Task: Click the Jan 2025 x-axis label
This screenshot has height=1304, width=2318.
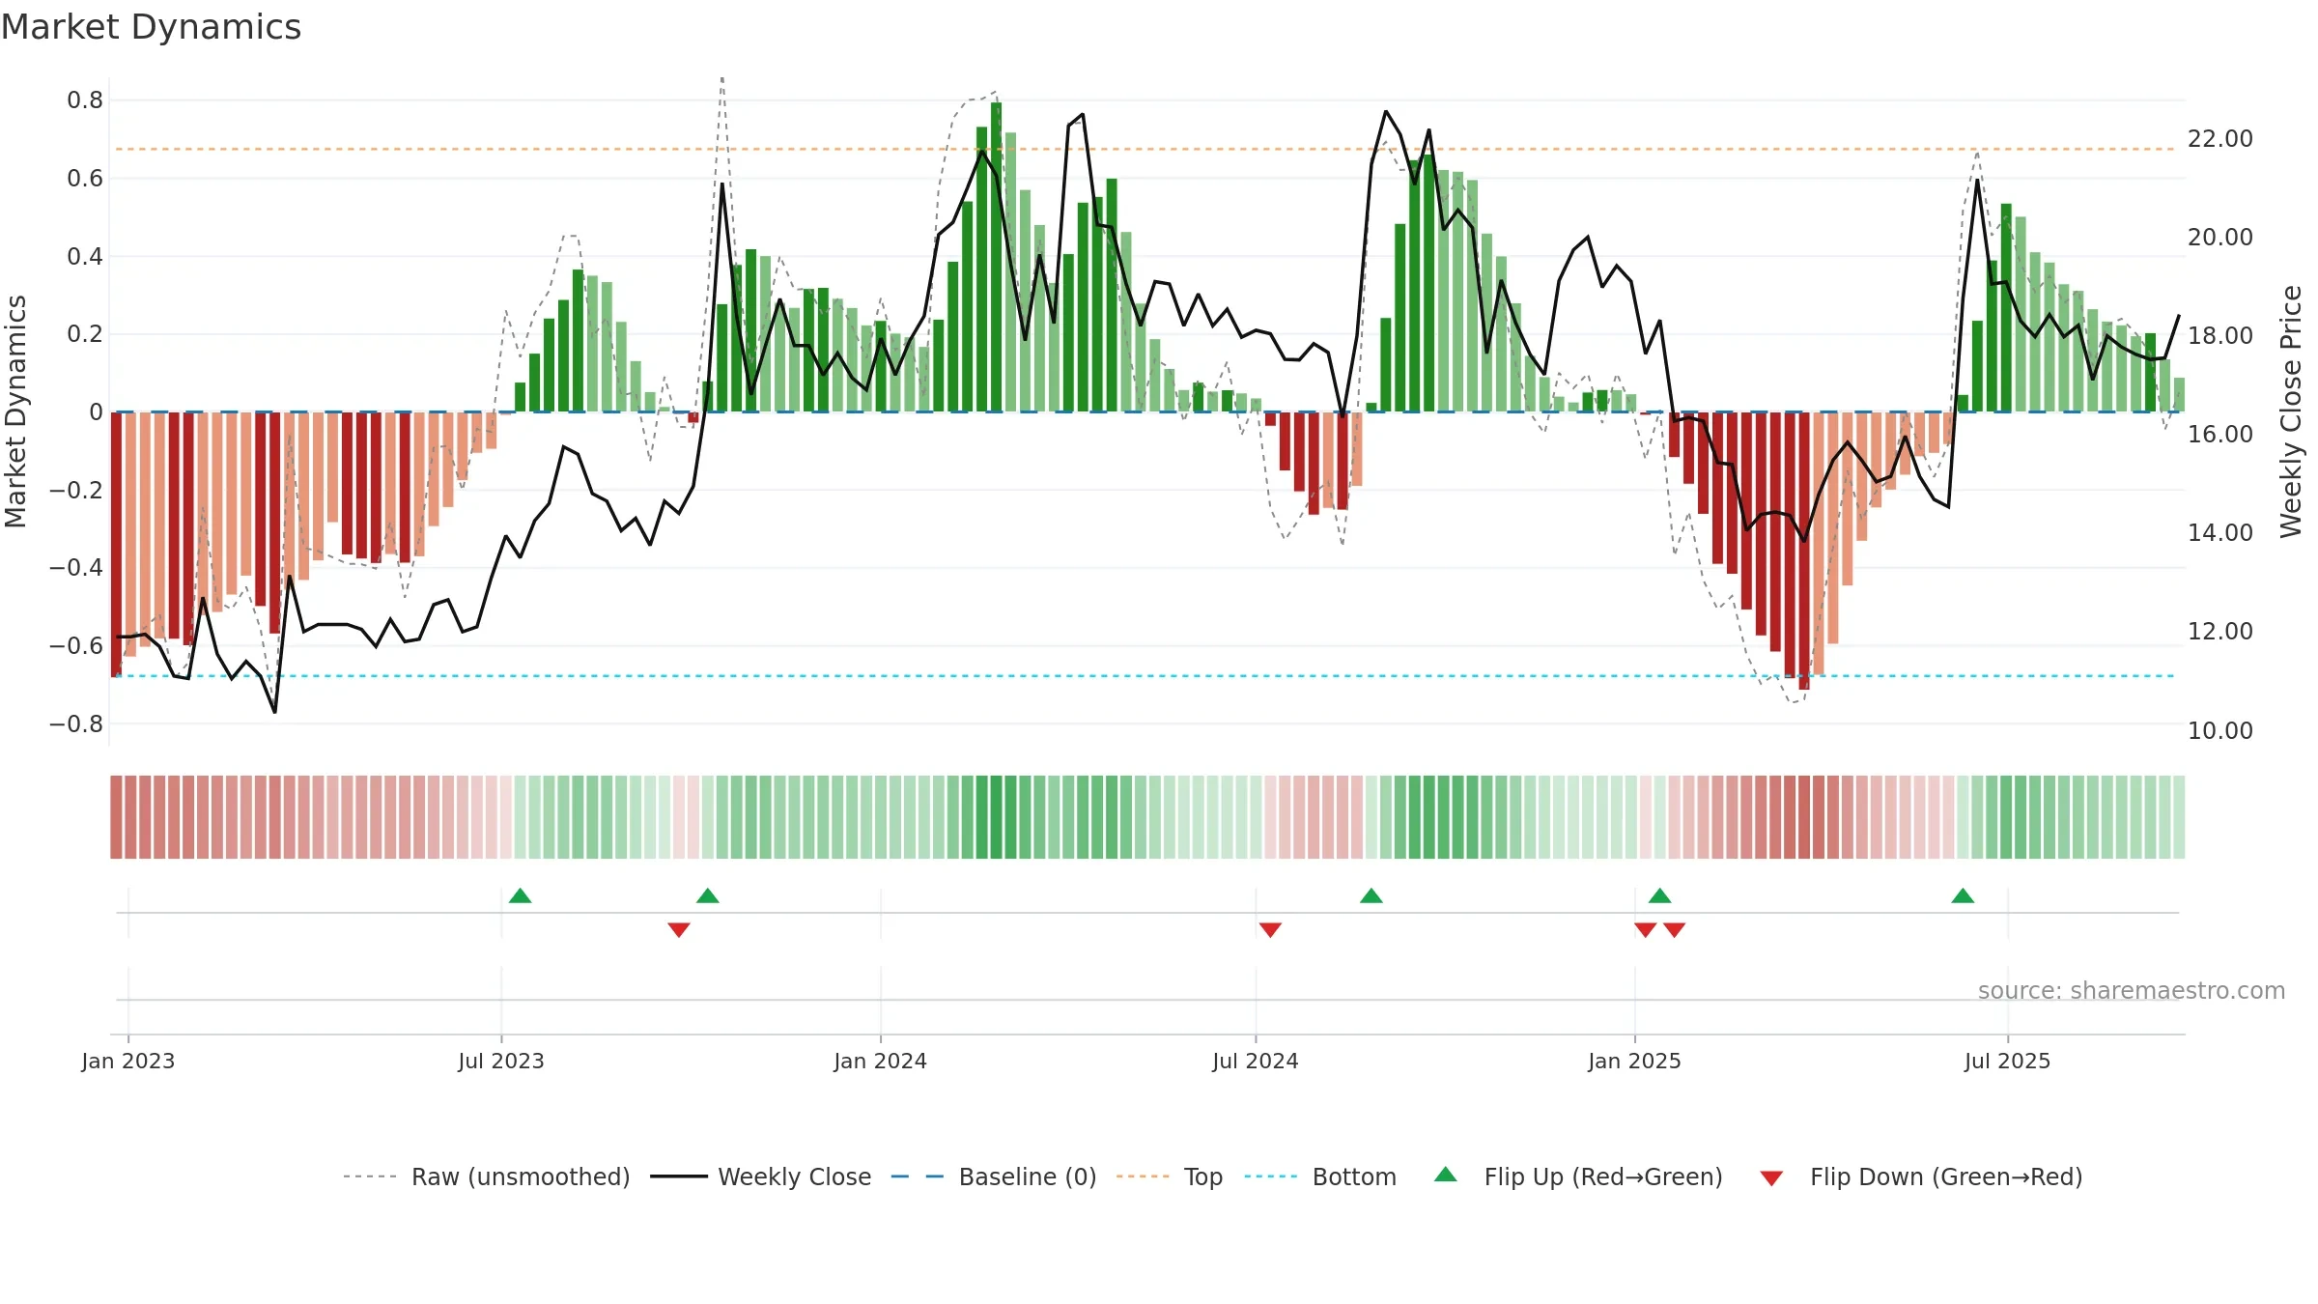Action: pyautogui.click(x=1635, y=1061)
